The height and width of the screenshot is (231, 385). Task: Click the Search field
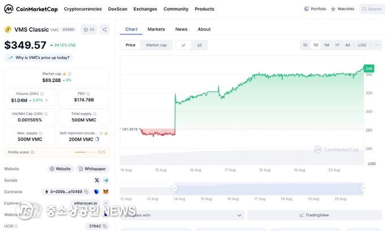pyautogui.click(x=372, y=9)
